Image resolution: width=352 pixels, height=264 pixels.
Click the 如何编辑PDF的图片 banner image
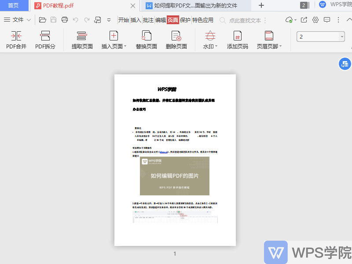click(x=174, y=176)
